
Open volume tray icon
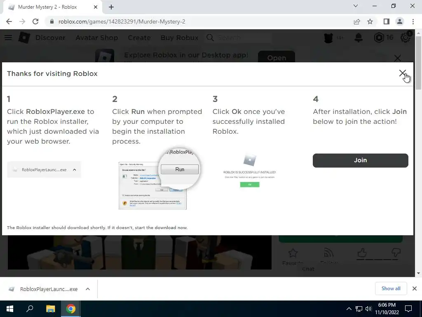point(368,309)
